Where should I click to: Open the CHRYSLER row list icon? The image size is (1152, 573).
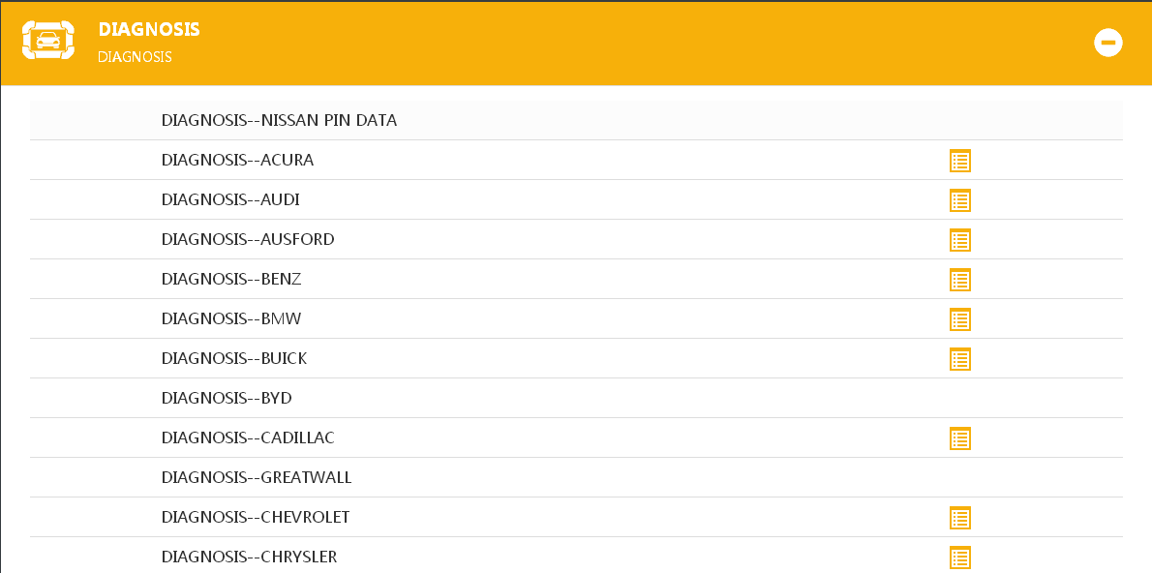959,558
